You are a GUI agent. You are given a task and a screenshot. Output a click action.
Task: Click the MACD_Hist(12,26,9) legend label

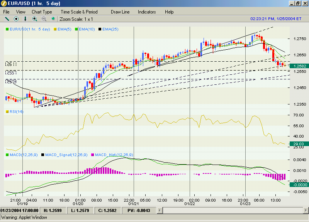pyautogui.click(x=114, y=155)
